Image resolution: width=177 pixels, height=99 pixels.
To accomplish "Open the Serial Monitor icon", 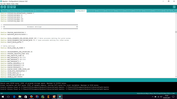I will (174, 7).
